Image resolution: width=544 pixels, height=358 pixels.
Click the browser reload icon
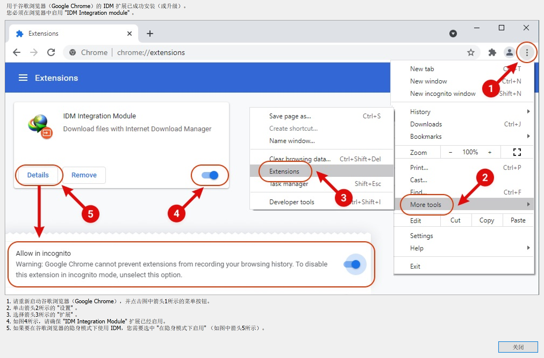(x=51, y=52)
